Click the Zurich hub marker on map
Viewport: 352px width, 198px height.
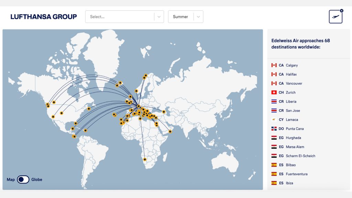[x=139, y=106]
